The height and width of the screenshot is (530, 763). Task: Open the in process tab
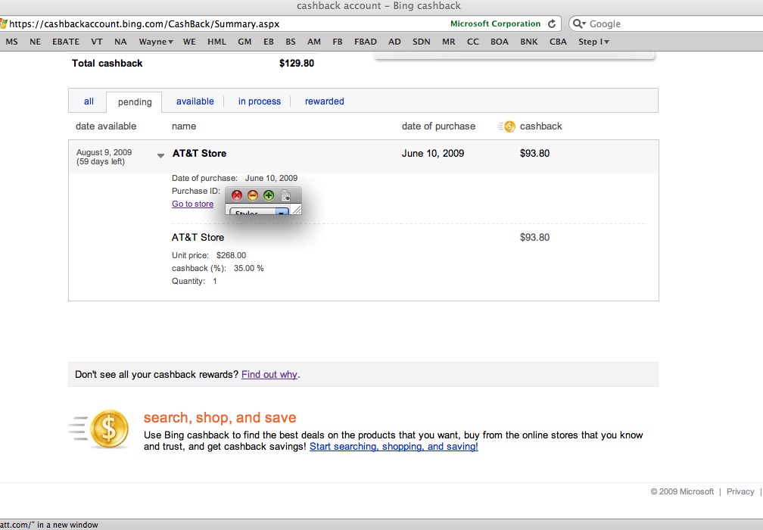(260, 101)
